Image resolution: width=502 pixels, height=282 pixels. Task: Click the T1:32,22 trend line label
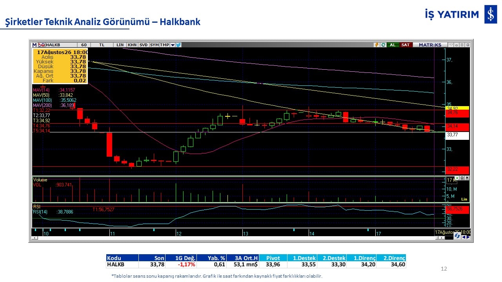coord(41,110)
